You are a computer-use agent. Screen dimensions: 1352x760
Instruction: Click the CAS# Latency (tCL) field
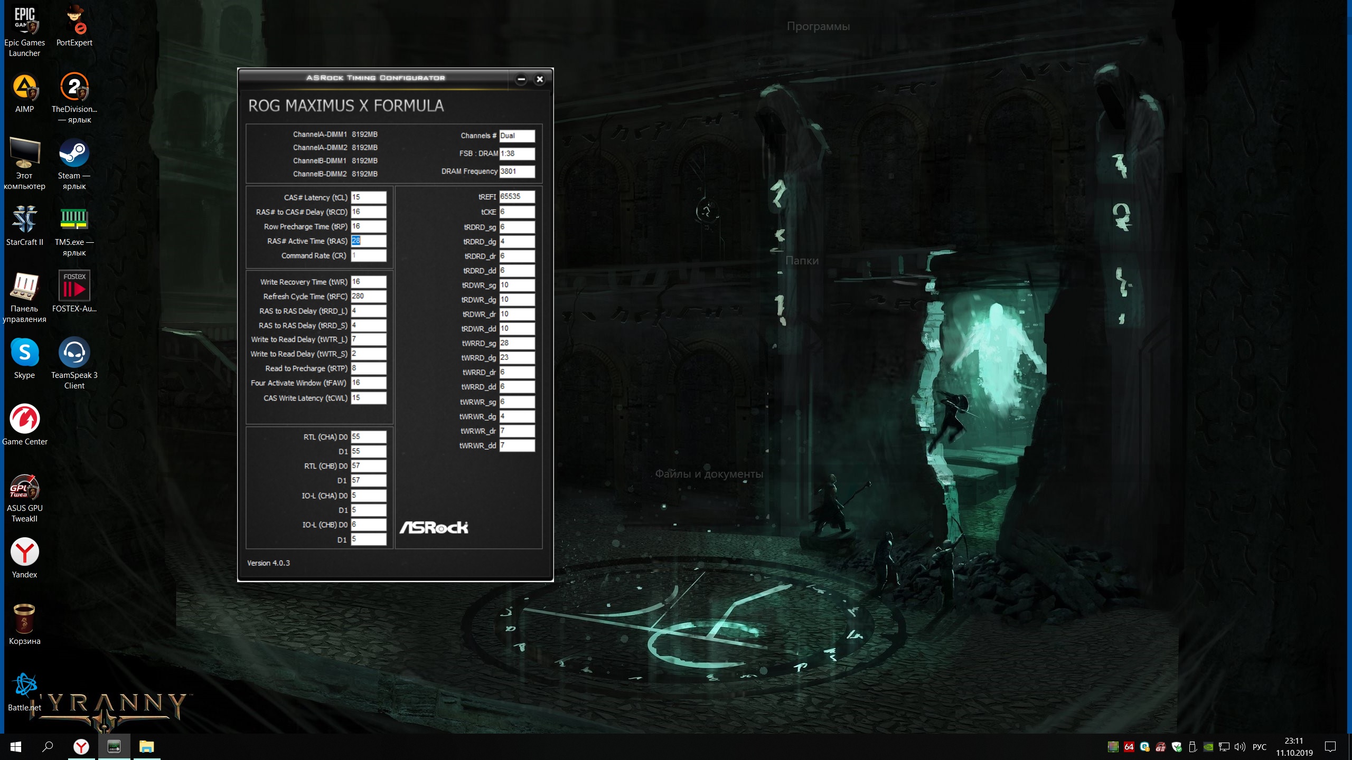[x=368, y=197]
